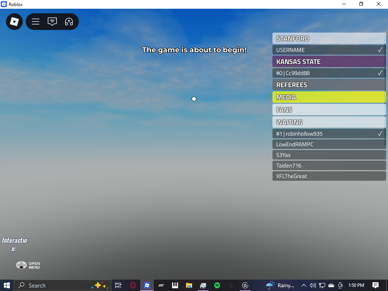The image size is (388, 291).
Task: Select the WAITING team header
Action: pyautogui.click(x=329, y=122)
